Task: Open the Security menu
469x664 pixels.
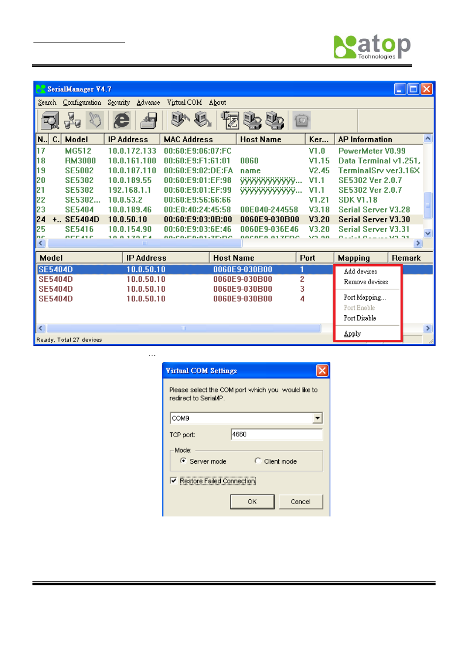Action: (118, 102)
